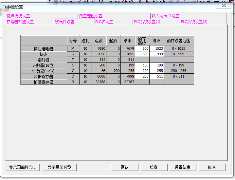The width and height of the screenshot is (235, 180).
Task: Select the 辅助继电器 latch end field (1023)
Action: pos(156,48)
